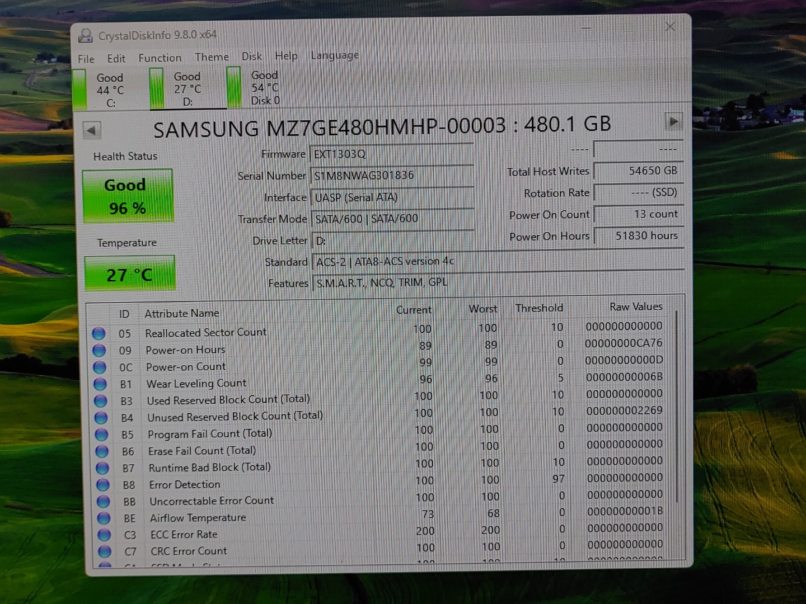The width and height of the screenshot is (806, 604).
Task: Click the Good 96 % health status button
Action: (x=128, y=196)
